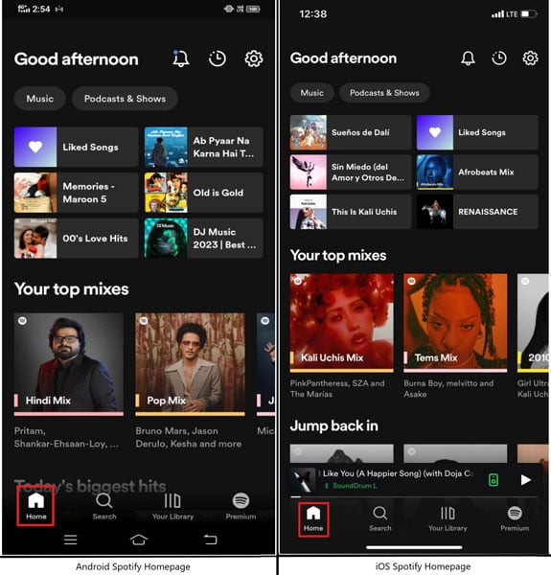Tap the now playing song title bar

398,473
